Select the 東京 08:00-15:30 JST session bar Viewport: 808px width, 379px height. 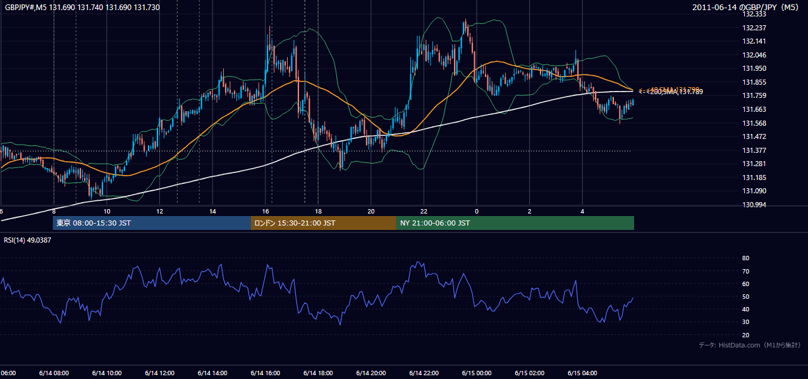pyautogui.click(x=152, y=223)
